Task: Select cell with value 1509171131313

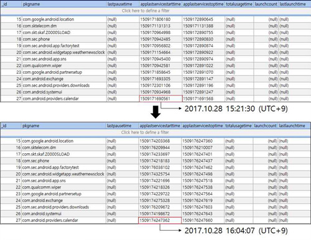Action: click(161, 26)
